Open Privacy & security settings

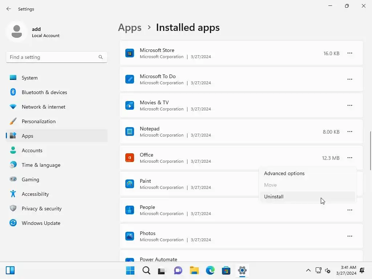click(x=57, y=209)
